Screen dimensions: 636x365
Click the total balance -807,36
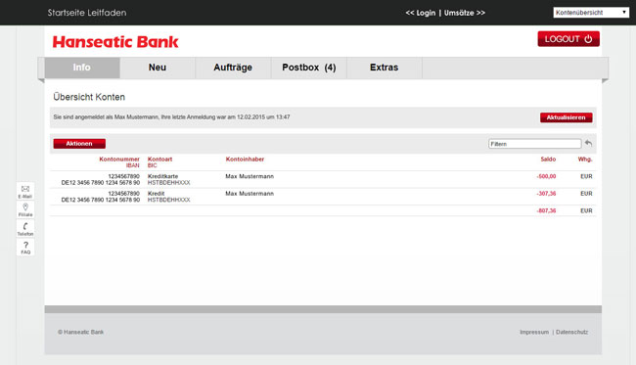click(546, 210)
